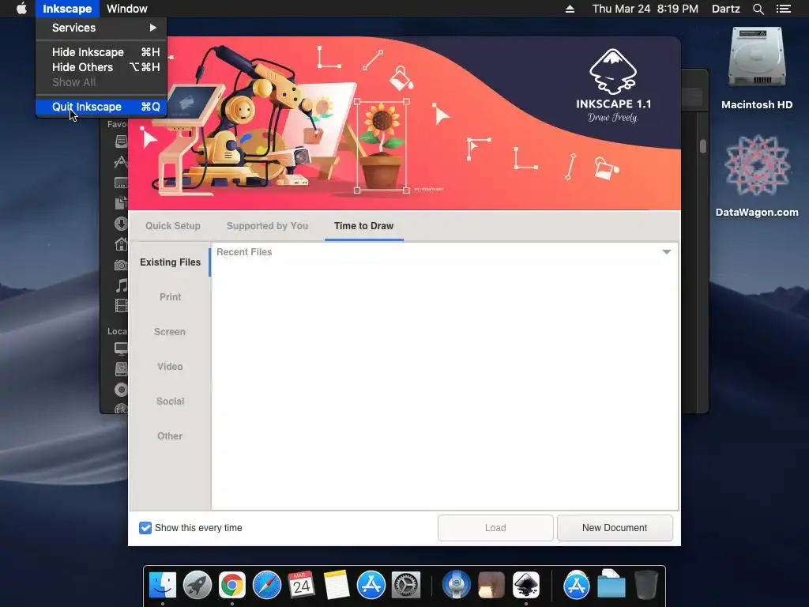Image resolution: width=809 pixels, height=607 pixels.
Task: Open System Preferences from the dock
Action: point(406,586)
